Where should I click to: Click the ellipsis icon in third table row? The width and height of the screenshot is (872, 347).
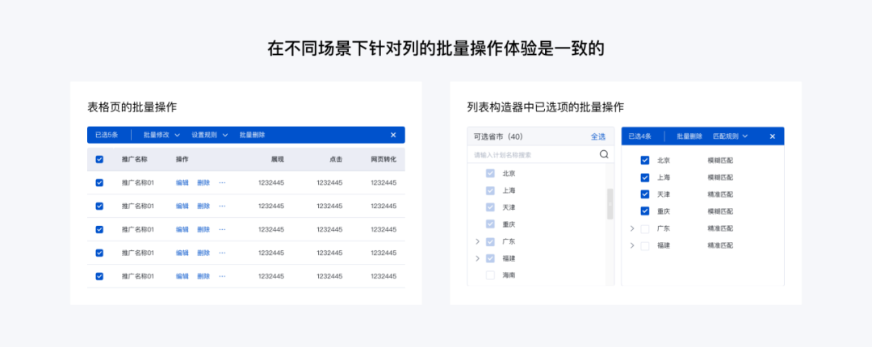point(222,229)
